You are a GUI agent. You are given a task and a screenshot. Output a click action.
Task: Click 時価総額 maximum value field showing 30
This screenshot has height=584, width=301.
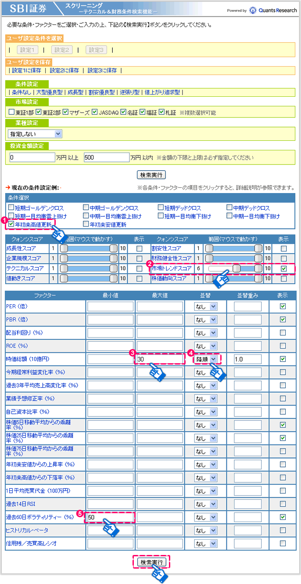159,359
